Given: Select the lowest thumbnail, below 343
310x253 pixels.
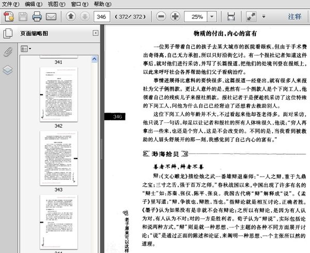Looking at the screenshot, I should coord(59,222).
